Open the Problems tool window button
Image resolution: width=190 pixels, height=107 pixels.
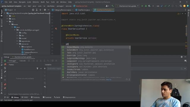coord(35,97)
